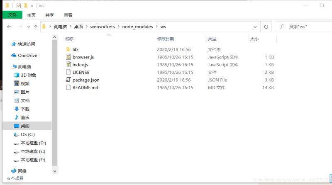Select the package.json file icon
This screenshot has height=185, width=332.
(68, 80)
